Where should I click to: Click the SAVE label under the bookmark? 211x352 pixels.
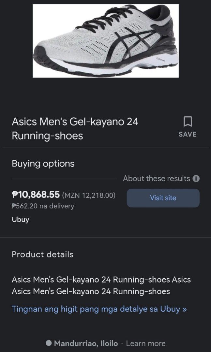point(188,134)
